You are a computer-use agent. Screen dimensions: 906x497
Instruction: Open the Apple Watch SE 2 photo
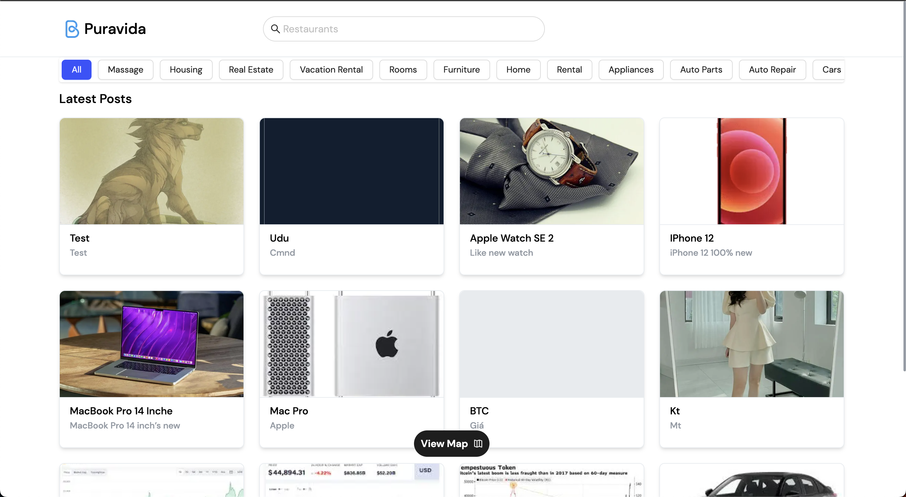click(x=552, y=171)
